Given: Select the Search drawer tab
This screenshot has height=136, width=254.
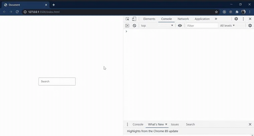Looking at the screenshot, I should (x=190, y=124).
